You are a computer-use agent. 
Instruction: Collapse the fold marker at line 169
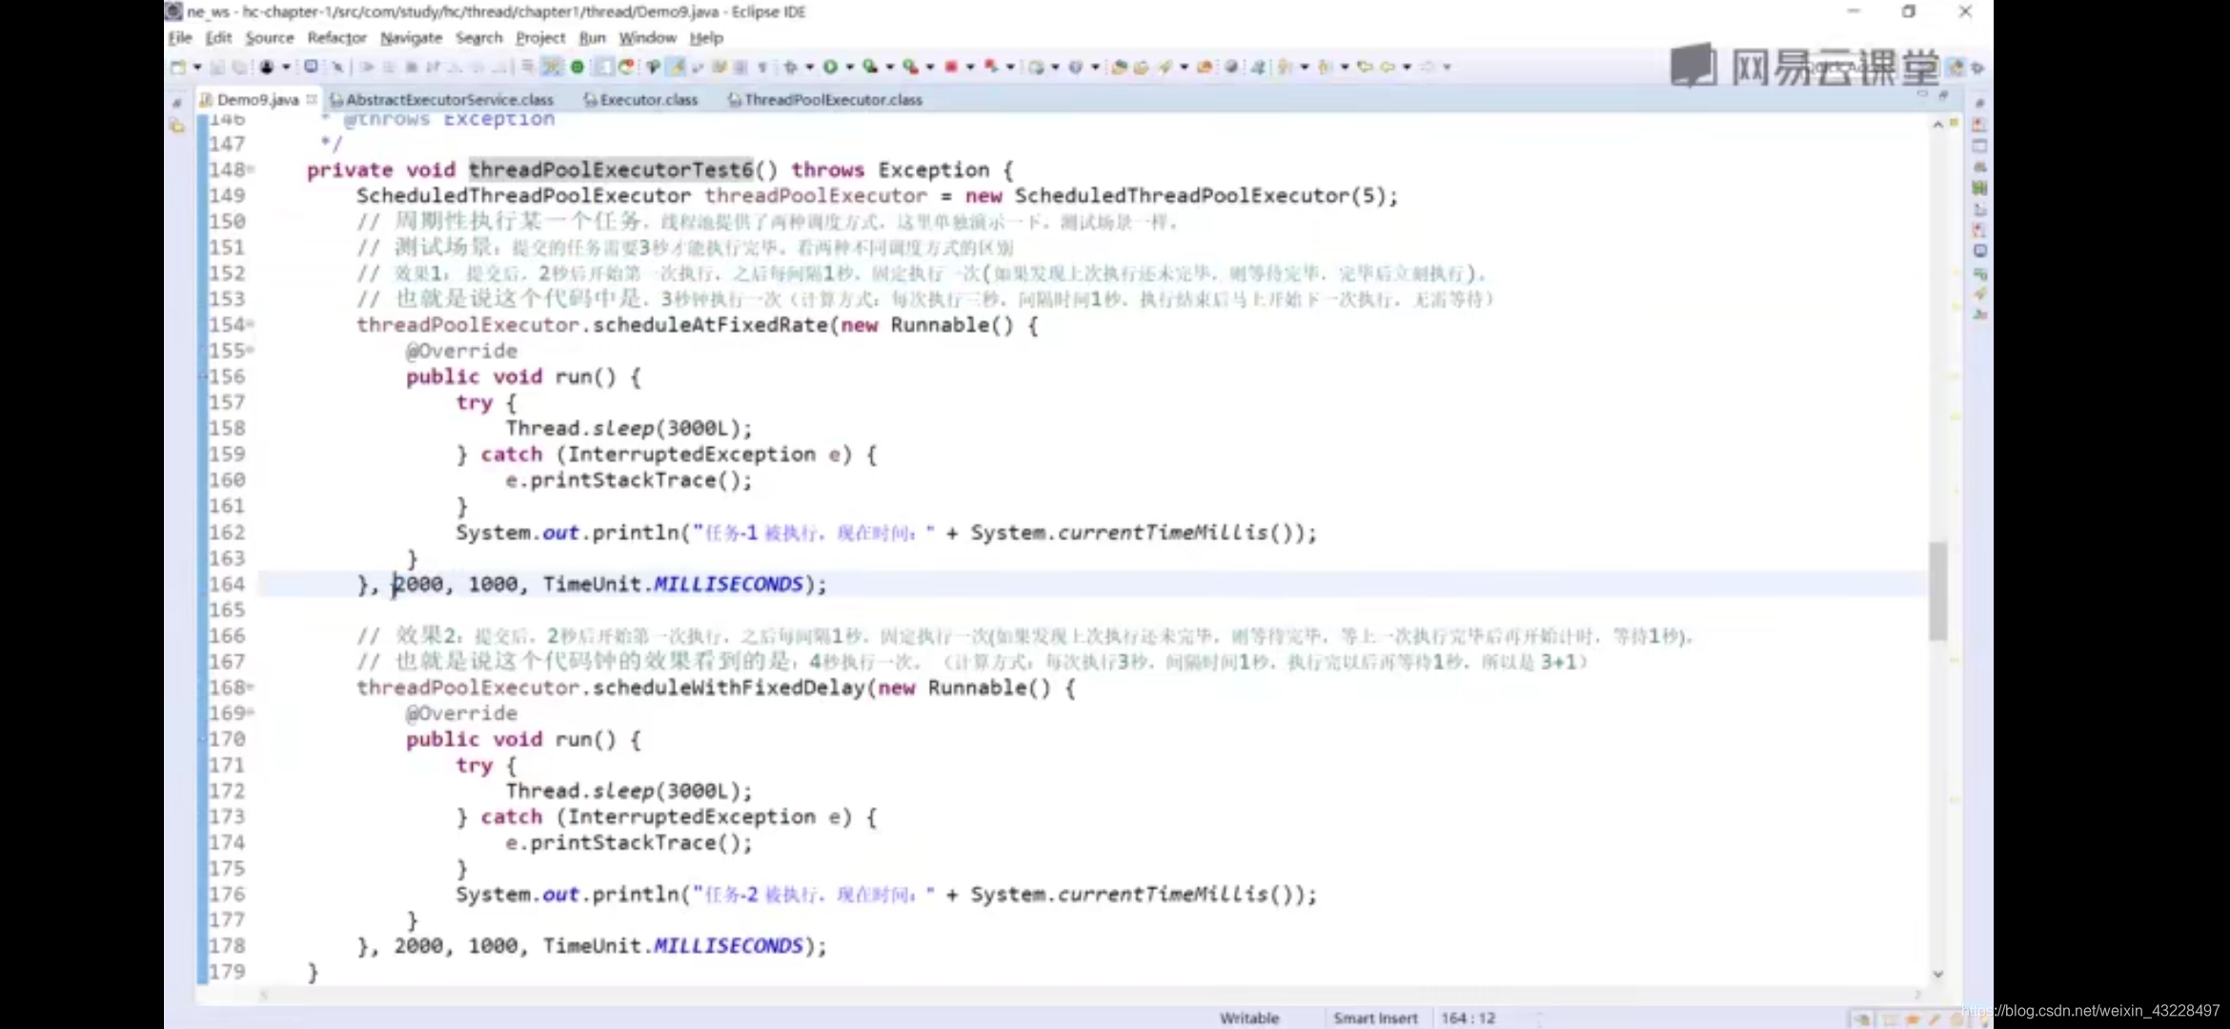point(252,713)
